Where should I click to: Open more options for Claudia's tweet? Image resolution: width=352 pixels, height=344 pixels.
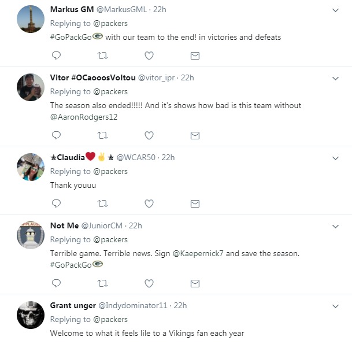pos(336,158)
